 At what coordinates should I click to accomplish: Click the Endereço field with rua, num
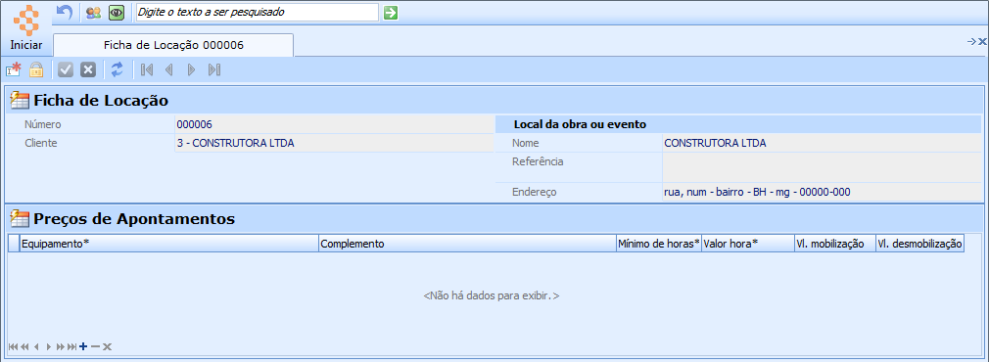822,193
